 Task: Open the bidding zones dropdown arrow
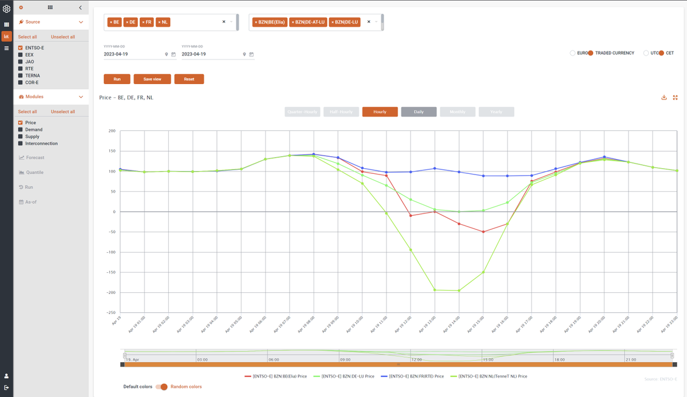coord(376,22)
